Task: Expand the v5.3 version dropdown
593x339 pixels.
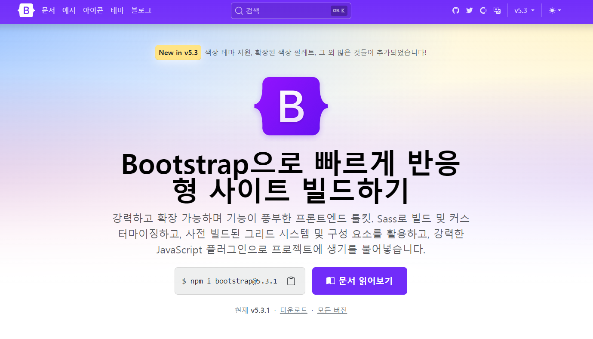Action: pyautogui.click(x=525, y=10)
